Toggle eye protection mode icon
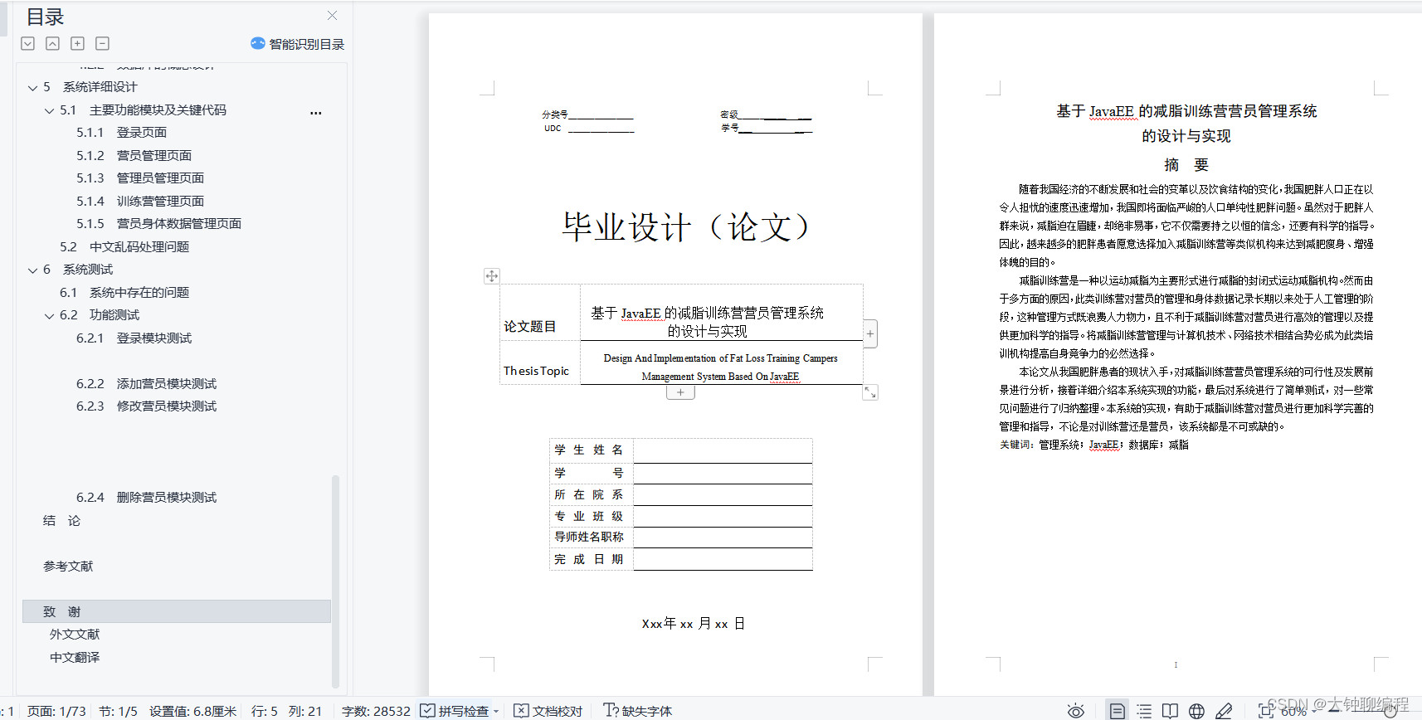 pos(1076,711)
